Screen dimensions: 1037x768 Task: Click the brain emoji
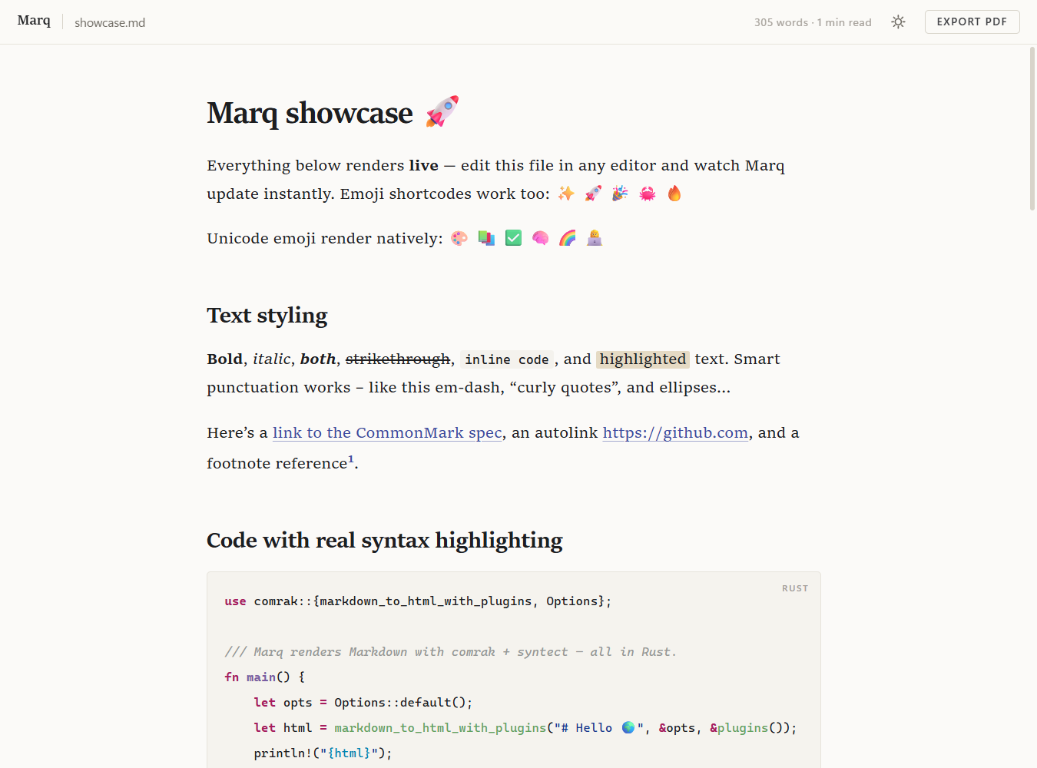tap(541, 238)
